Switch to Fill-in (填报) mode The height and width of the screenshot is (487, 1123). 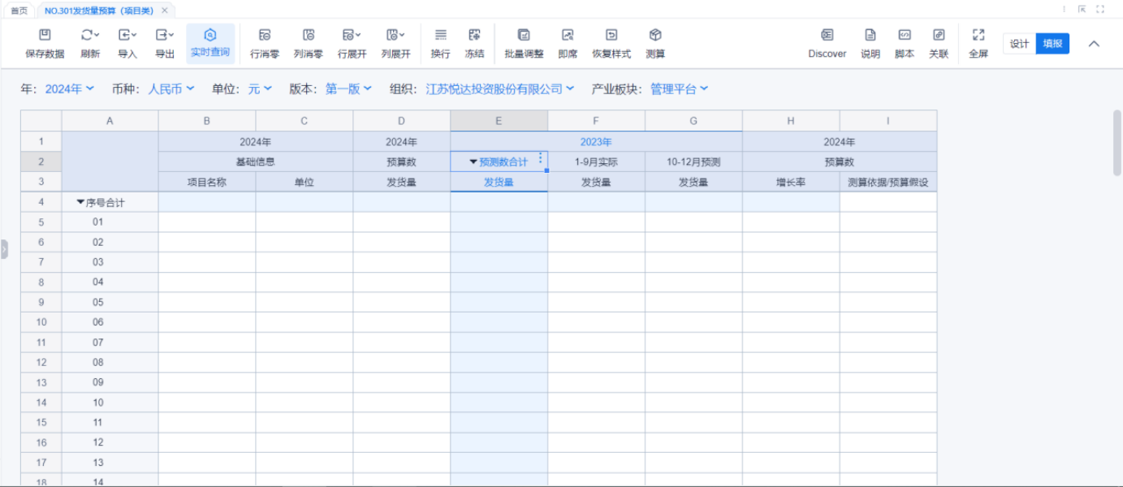(1052, 44)
